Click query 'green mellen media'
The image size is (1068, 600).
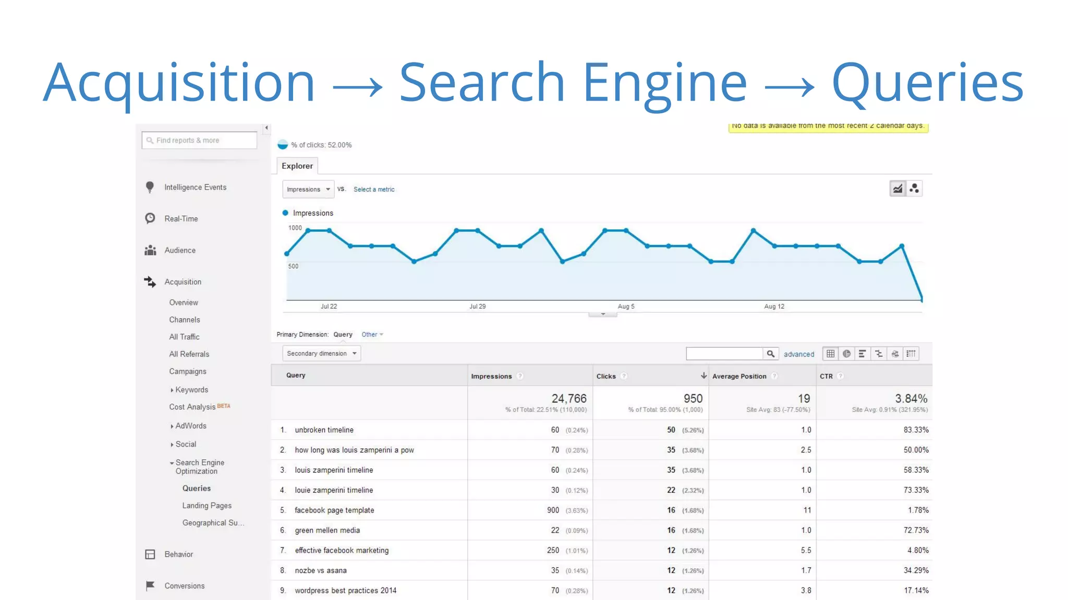[x=327, y=530]
